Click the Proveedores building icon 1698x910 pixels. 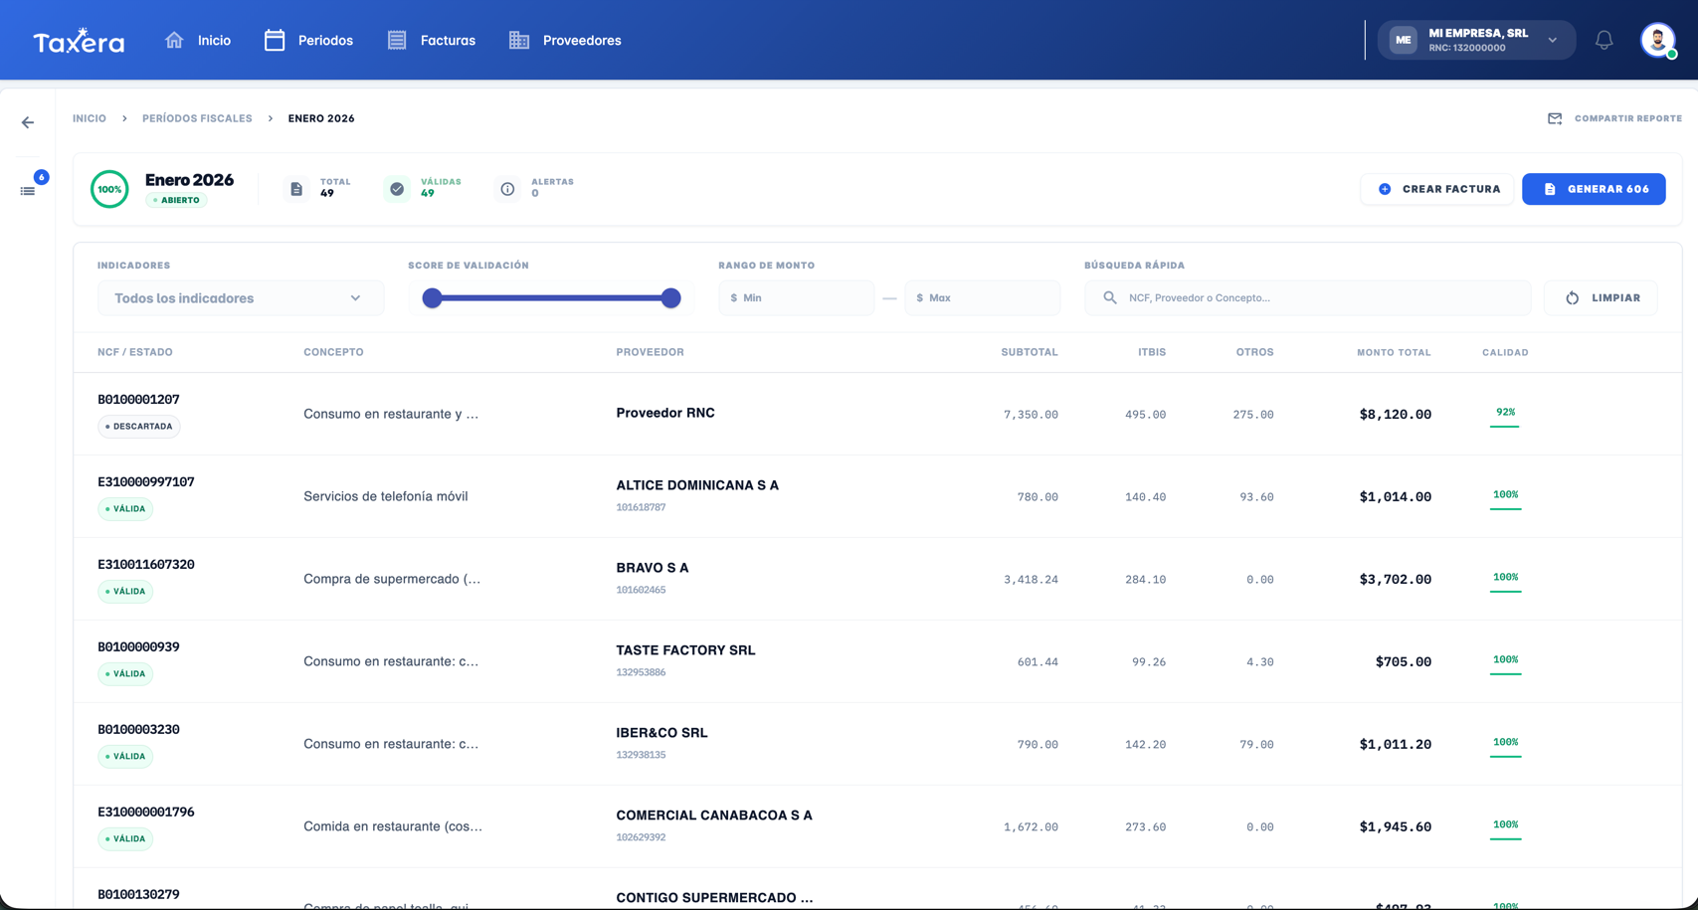pyautogui.click(x=519, y=40)
